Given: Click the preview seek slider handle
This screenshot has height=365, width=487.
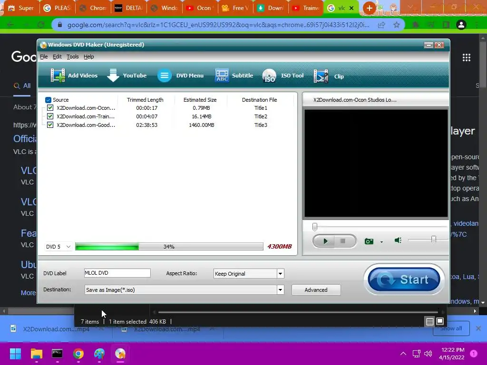Looking at the screenshot, I should (x=315, y=227).
